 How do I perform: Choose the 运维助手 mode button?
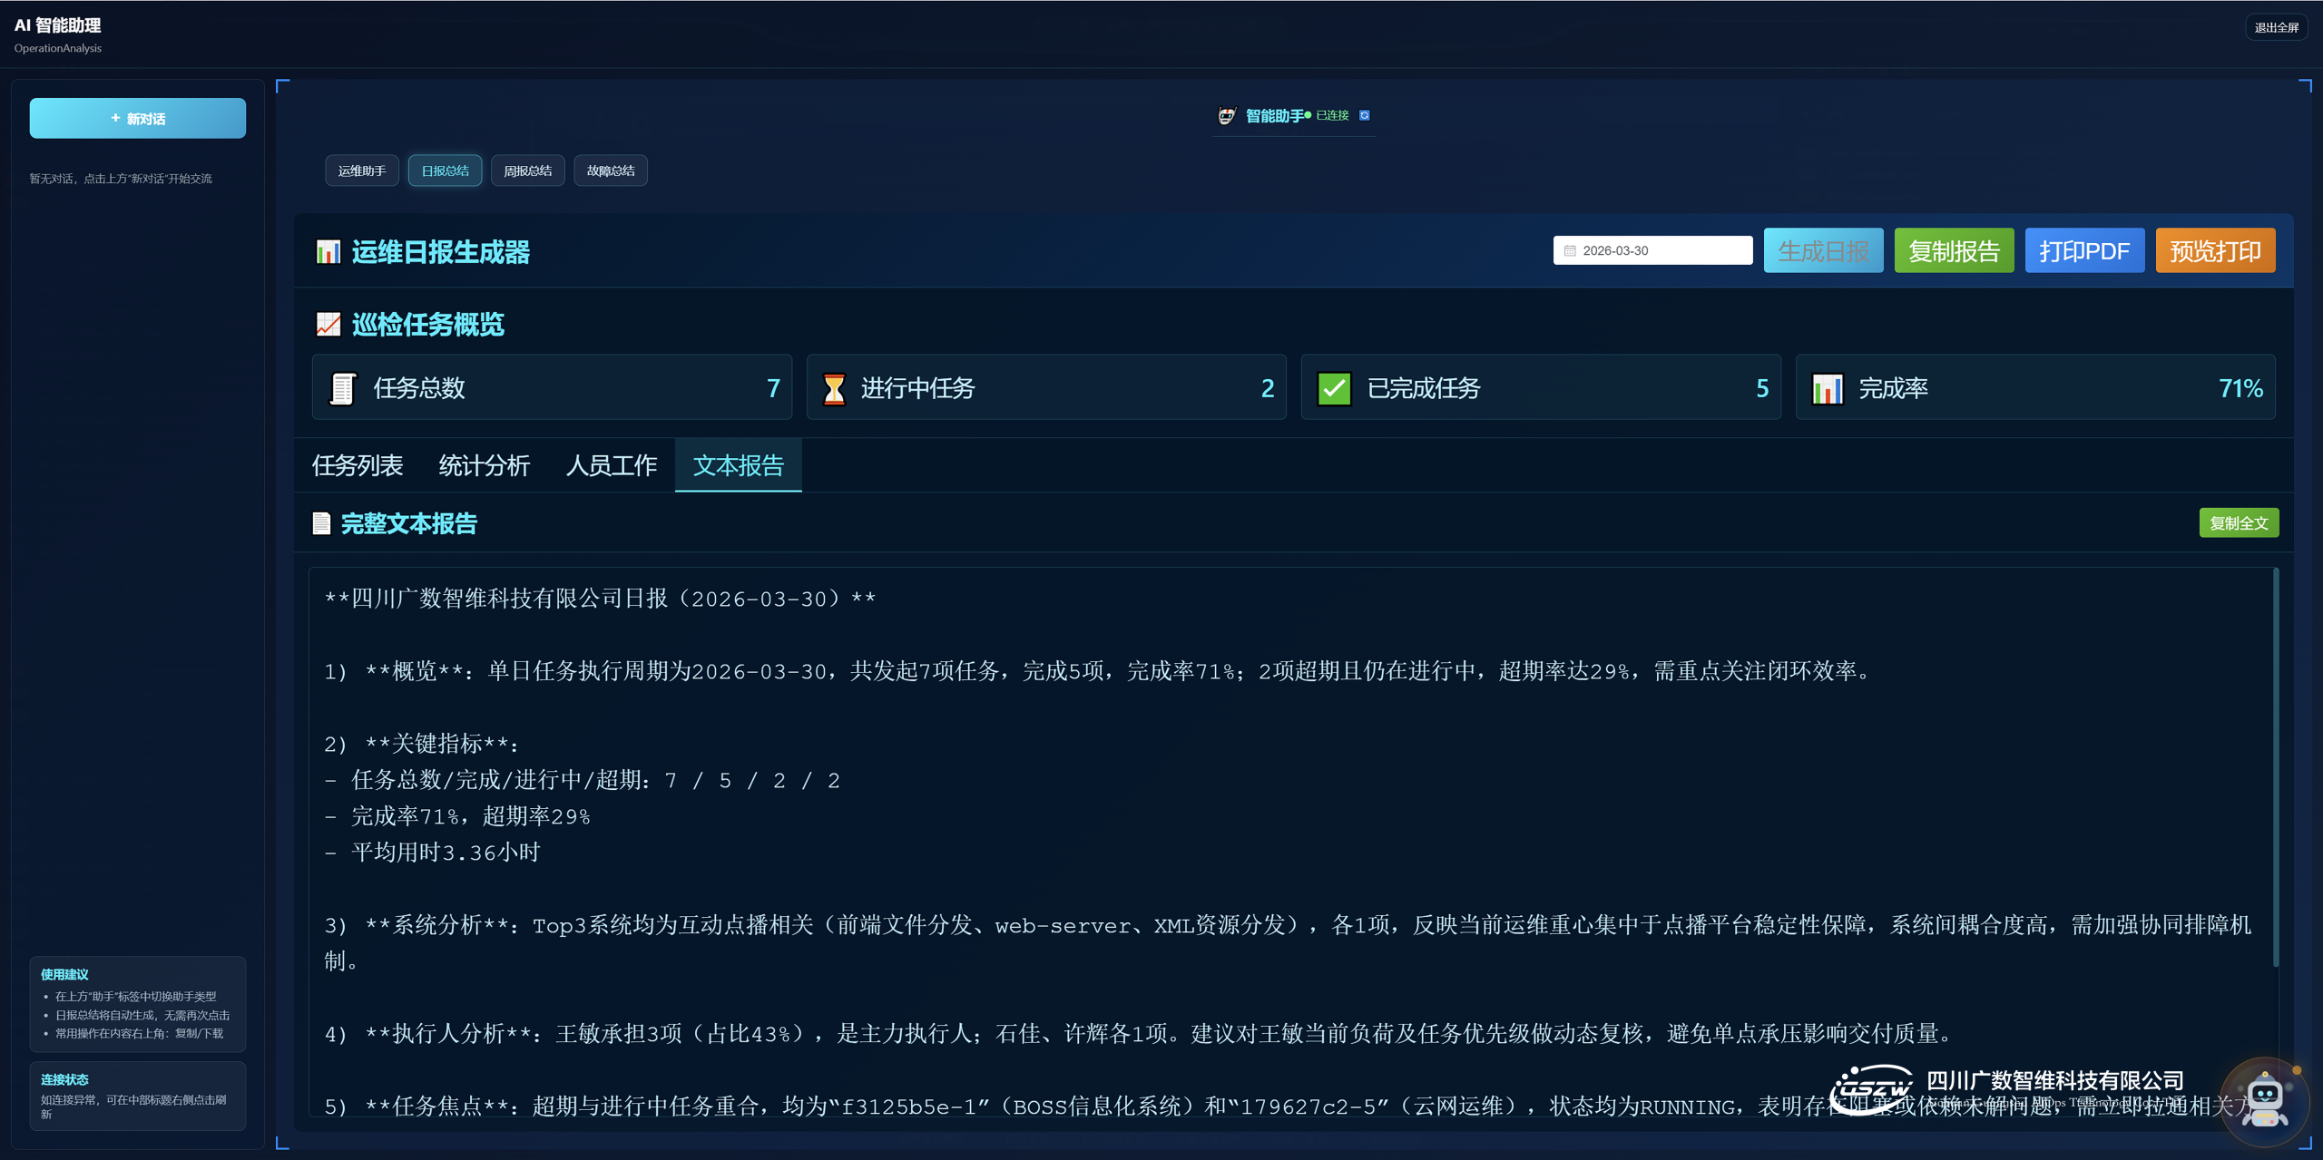click(361, 171)
